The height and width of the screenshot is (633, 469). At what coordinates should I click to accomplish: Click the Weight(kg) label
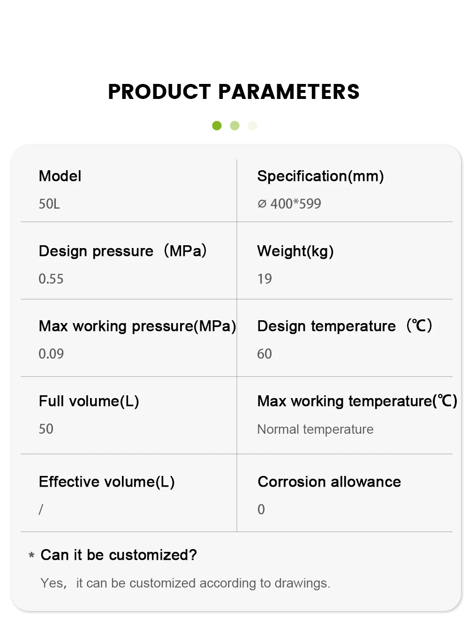point(295,251)
